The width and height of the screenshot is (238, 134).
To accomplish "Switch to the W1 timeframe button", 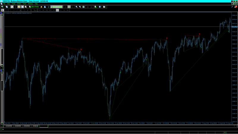I will (x=64, y=10).
